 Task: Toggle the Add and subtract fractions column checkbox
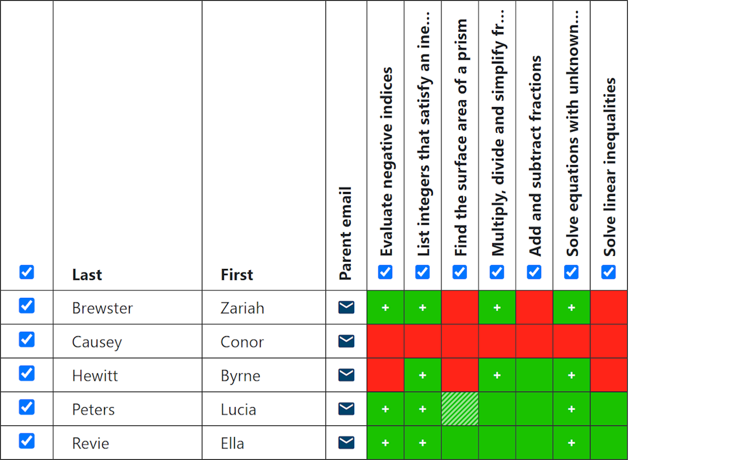[x=534, y=272]
